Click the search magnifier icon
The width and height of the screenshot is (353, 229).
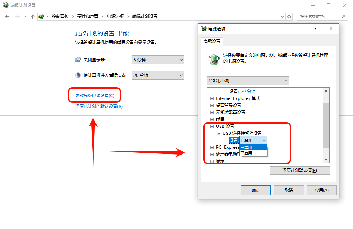pos(343,17)
